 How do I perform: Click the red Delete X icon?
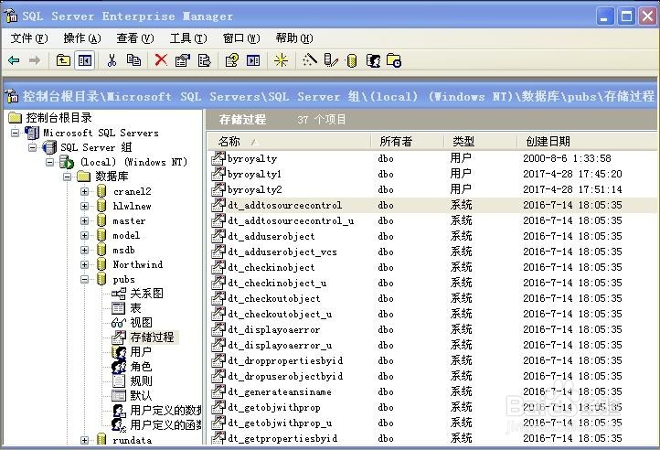[x=161, y=60]
